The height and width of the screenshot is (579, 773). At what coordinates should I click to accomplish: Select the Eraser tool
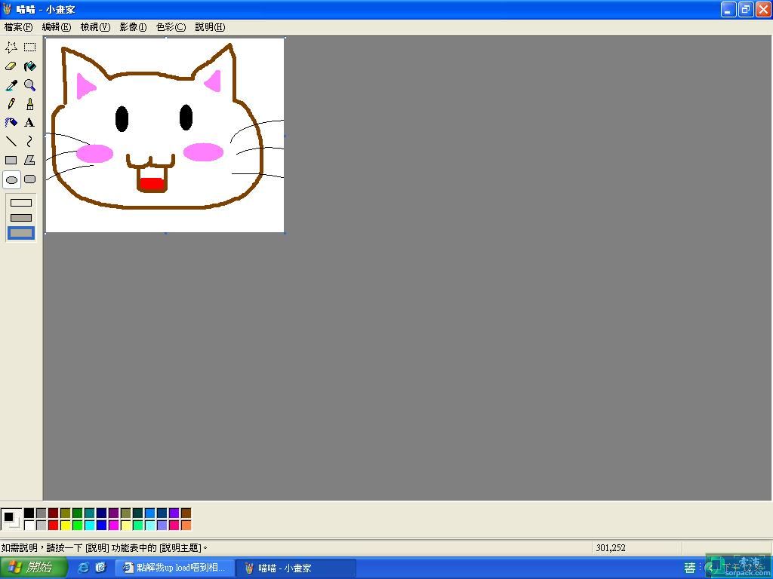11,66
